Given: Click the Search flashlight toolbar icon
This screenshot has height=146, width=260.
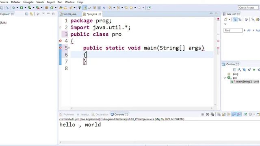Looking at the screenshot, I should [x=71, y=8].
